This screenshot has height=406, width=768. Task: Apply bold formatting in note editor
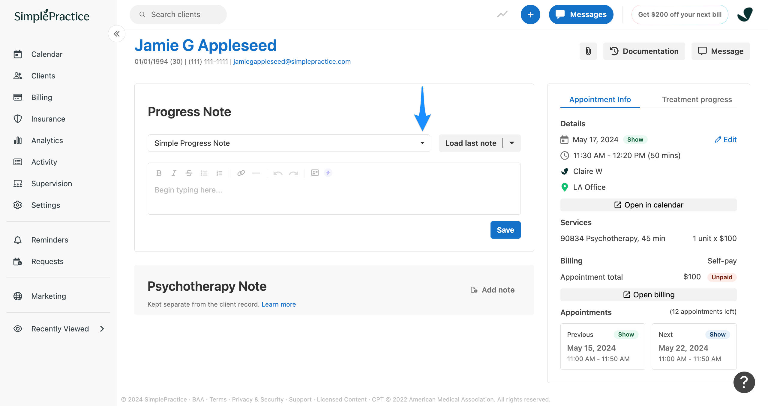coord(159,173)
